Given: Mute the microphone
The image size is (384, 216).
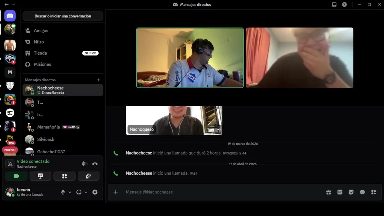Looking at the screenshot, I should (x=63, y=192).
